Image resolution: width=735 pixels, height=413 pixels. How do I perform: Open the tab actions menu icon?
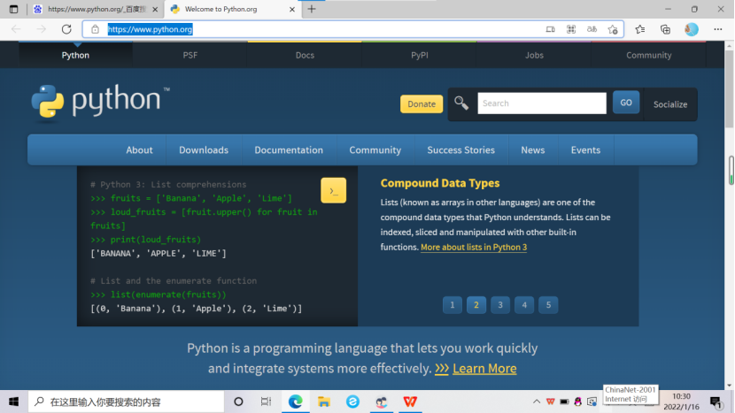(x=13, y=9)
